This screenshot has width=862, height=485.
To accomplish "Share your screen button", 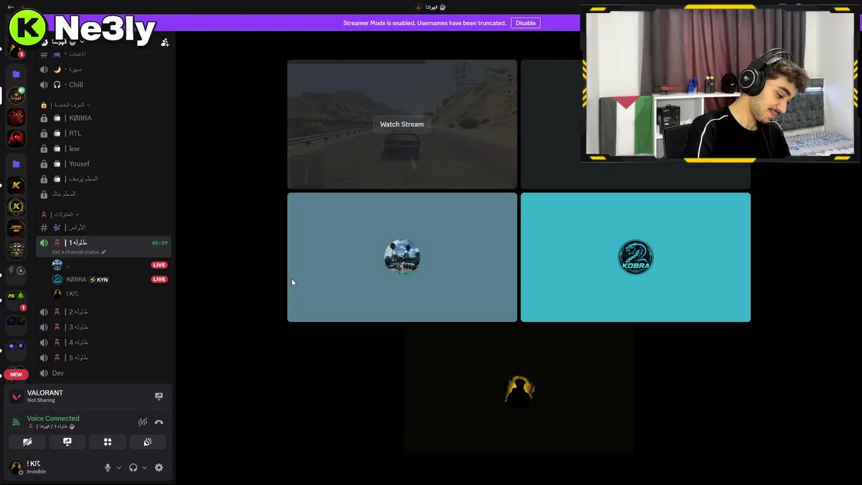I will click(x=67, y=442).
